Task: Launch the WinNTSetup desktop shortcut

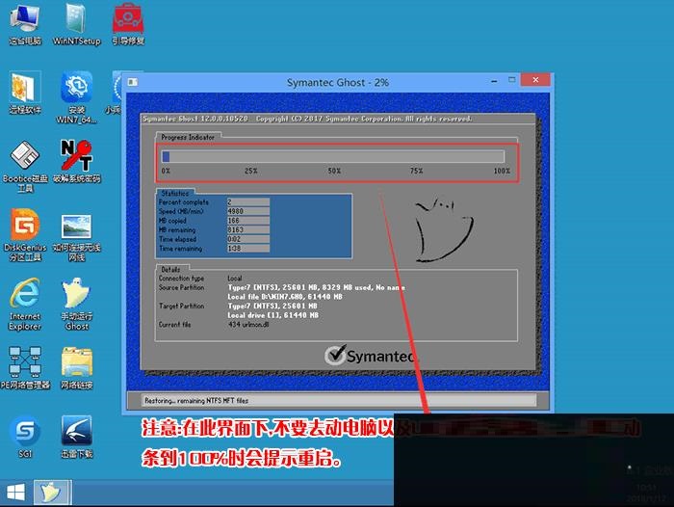Action: 76,19
